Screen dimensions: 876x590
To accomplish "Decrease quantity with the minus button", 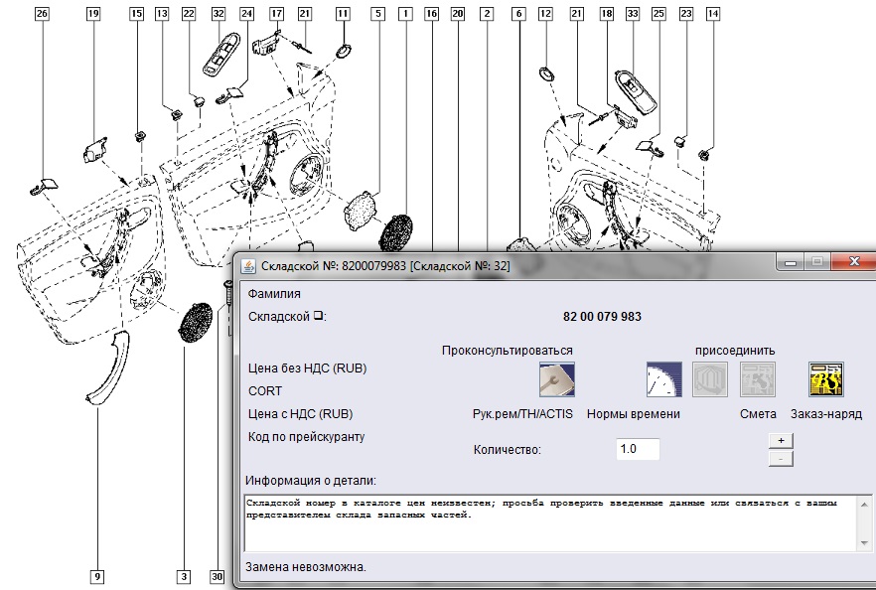I will click(781, 458).
